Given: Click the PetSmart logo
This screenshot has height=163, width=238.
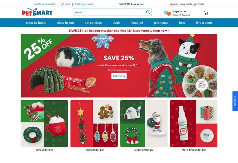Looking at the screenshot, I should click(37, 12).
